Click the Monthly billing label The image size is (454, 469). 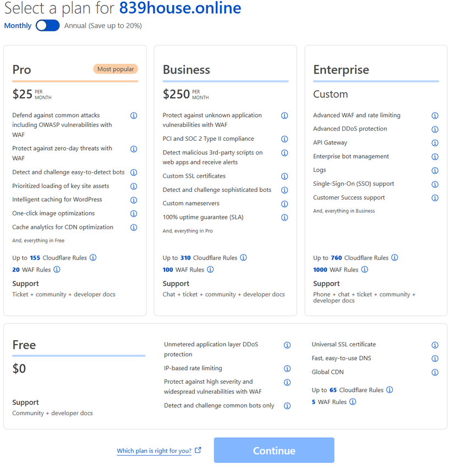18,26
